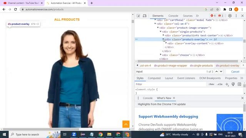Open drawer three-dot menu

(138, 98)
